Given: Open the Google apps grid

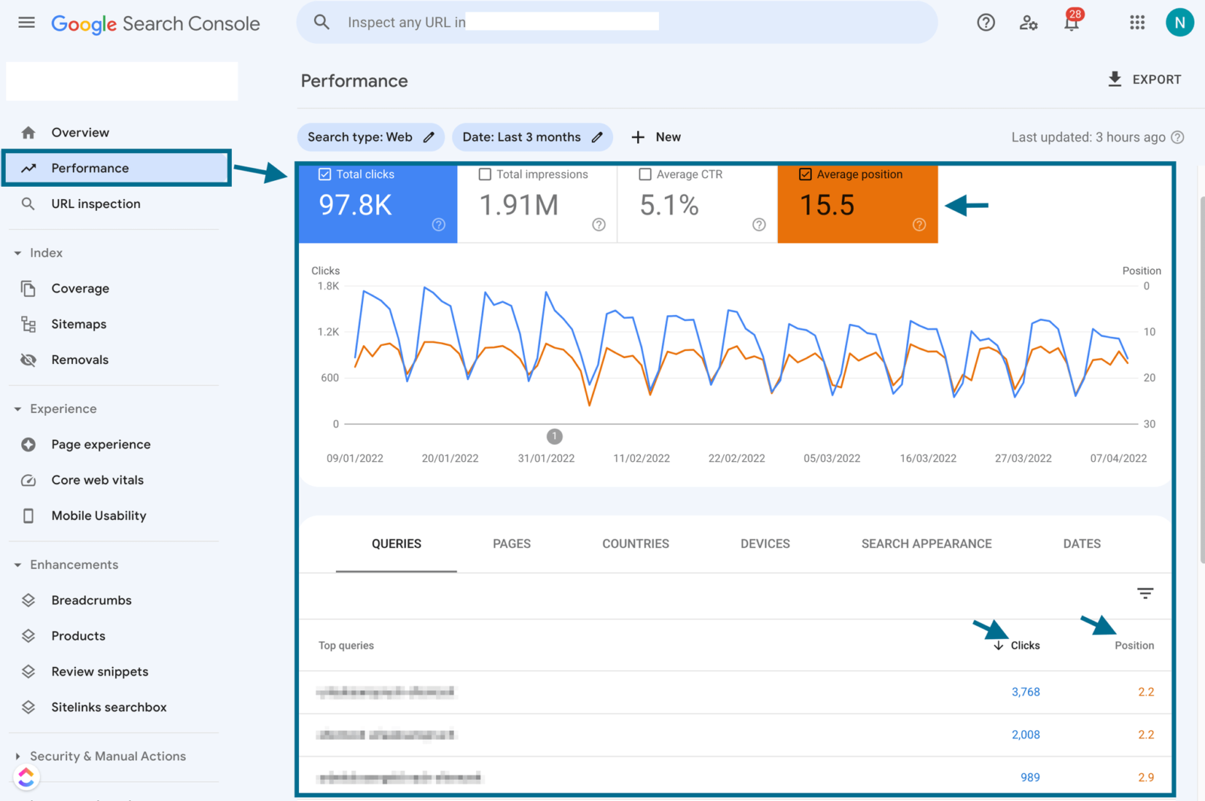Looking at the screenshot, I should click(1137, 23).
